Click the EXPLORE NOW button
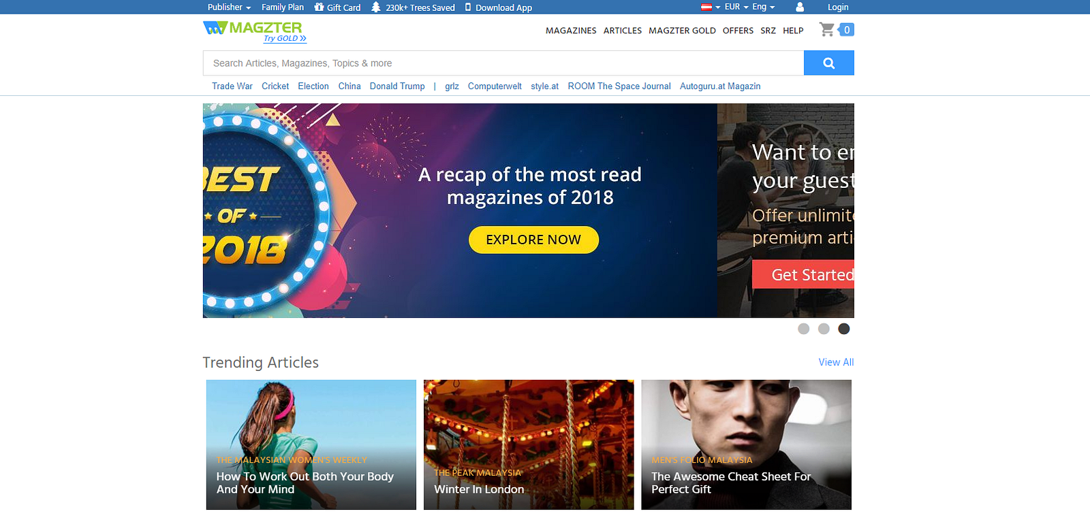Screen dimensions: 1090x522 [x=533, y=240]
